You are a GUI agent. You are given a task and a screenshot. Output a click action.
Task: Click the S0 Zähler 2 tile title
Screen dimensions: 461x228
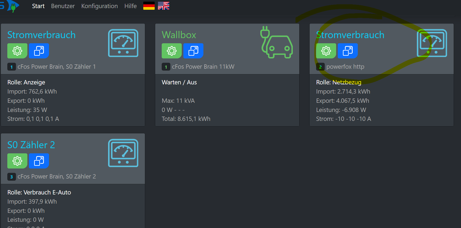pos(31,145)
